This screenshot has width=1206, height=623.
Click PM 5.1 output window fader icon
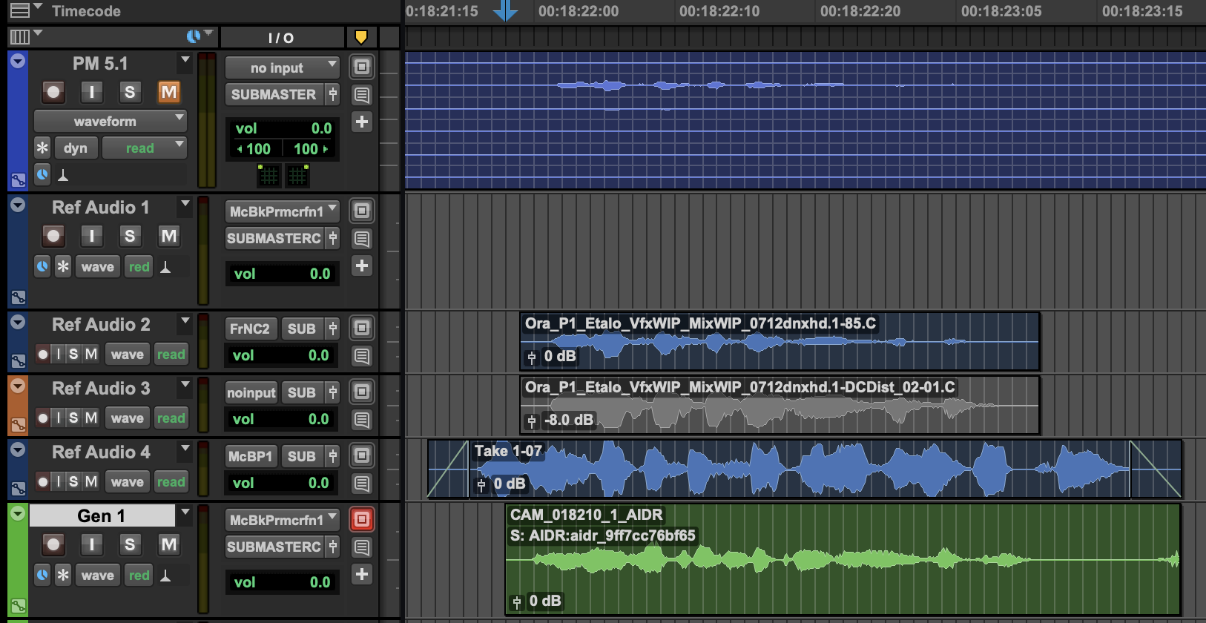tap(333, 94)
